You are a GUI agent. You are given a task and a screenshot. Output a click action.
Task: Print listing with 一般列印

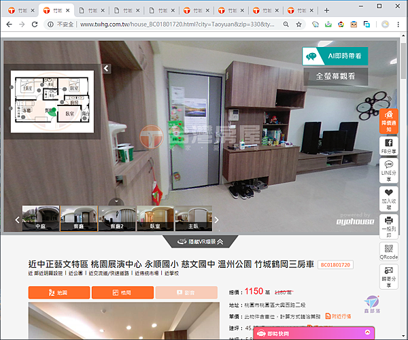point(389,226)
